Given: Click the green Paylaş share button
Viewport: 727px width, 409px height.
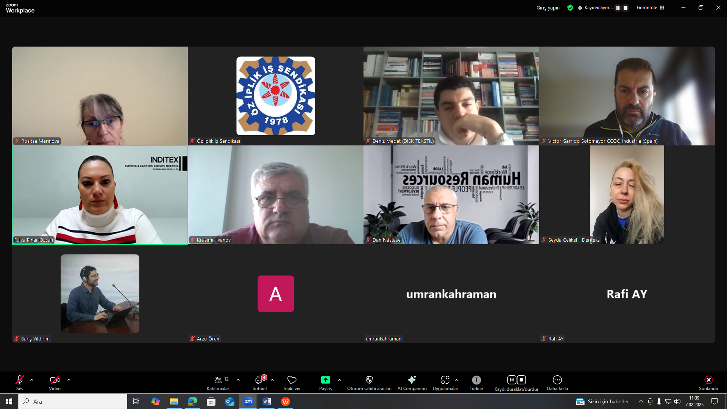Looking at the screenshot, I should pyautogui.click(x=325, y=382).
